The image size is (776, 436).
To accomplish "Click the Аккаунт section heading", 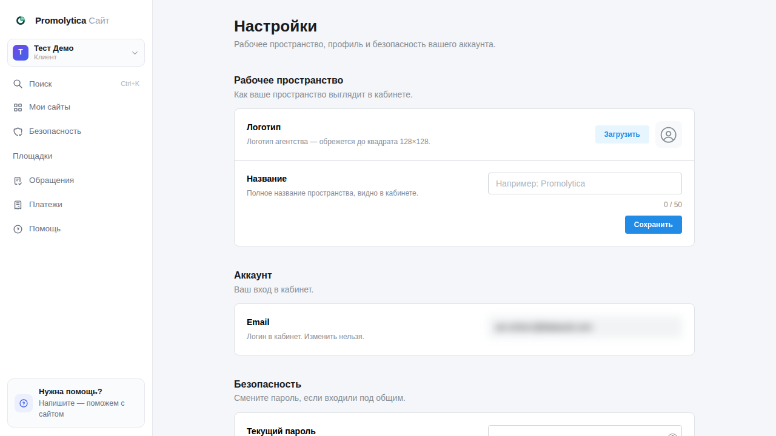I will tap(253, 276).
